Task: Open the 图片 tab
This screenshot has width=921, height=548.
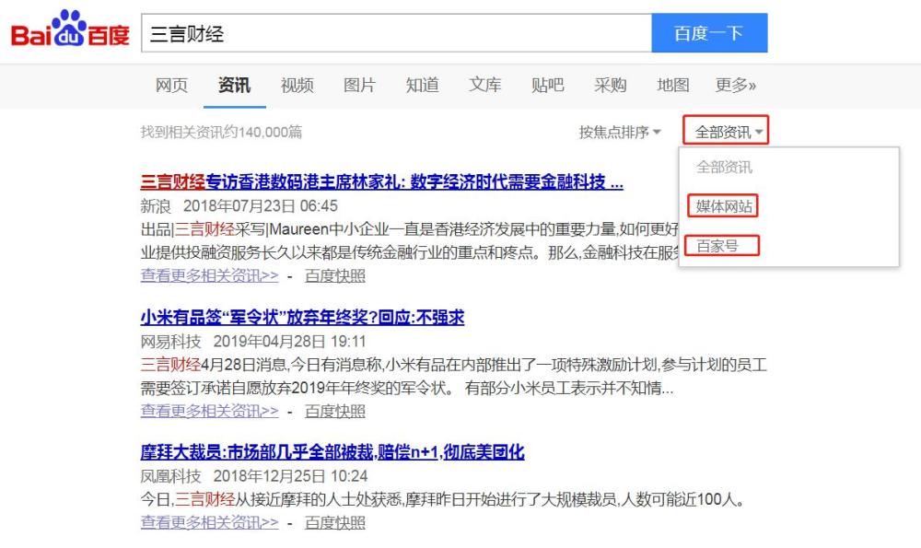Action: point(359,86)
